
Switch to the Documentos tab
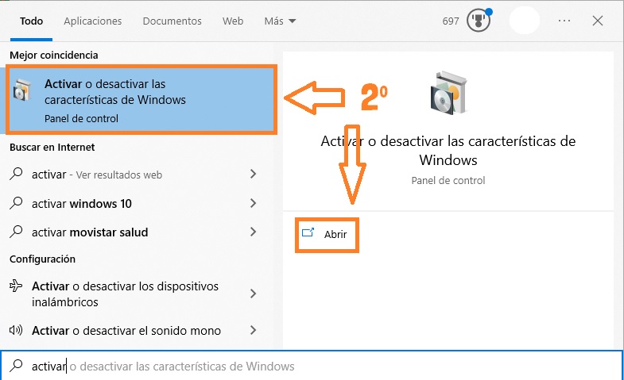coord(172,21)
